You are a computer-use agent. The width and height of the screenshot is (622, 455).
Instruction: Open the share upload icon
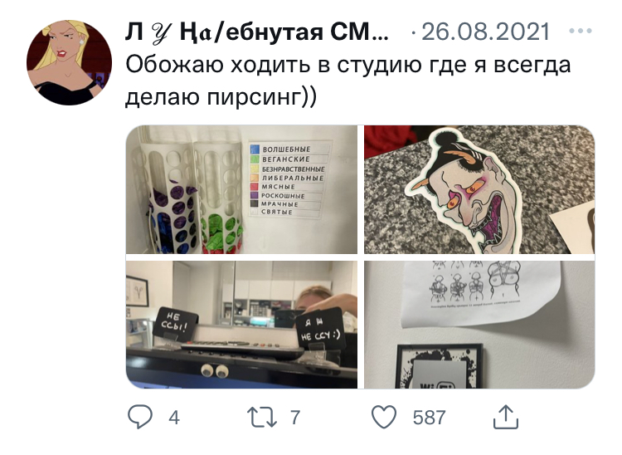click(x=506, y=417)
